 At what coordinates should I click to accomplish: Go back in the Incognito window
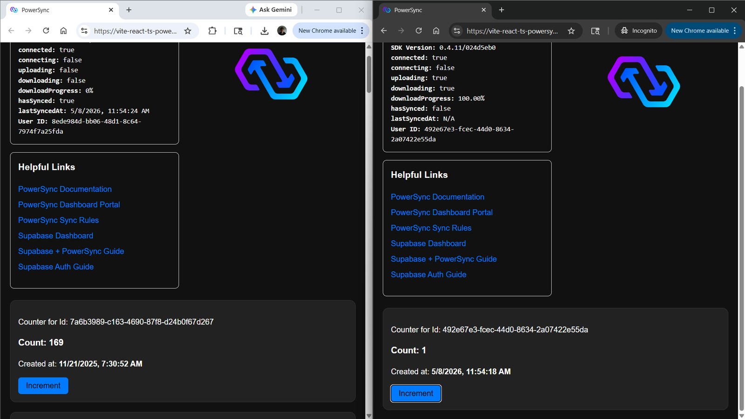(x=384, y=31)
